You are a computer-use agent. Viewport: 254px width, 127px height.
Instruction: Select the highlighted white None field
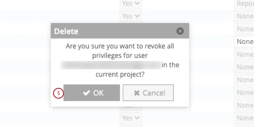(244, 42)
